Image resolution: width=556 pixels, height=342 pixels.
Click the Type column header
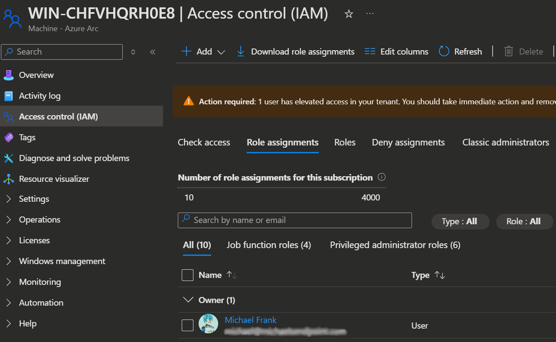tap(420, 275)
